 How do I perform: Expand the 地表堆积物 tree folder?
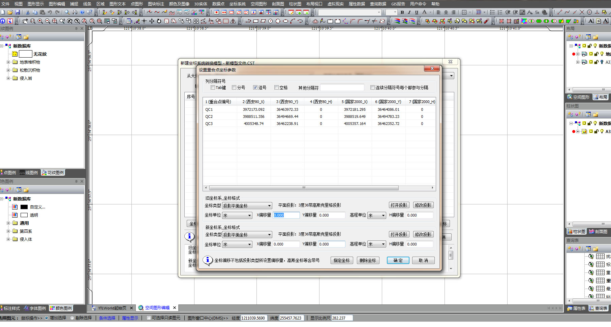pyautogui.click(x=8, y=62)
